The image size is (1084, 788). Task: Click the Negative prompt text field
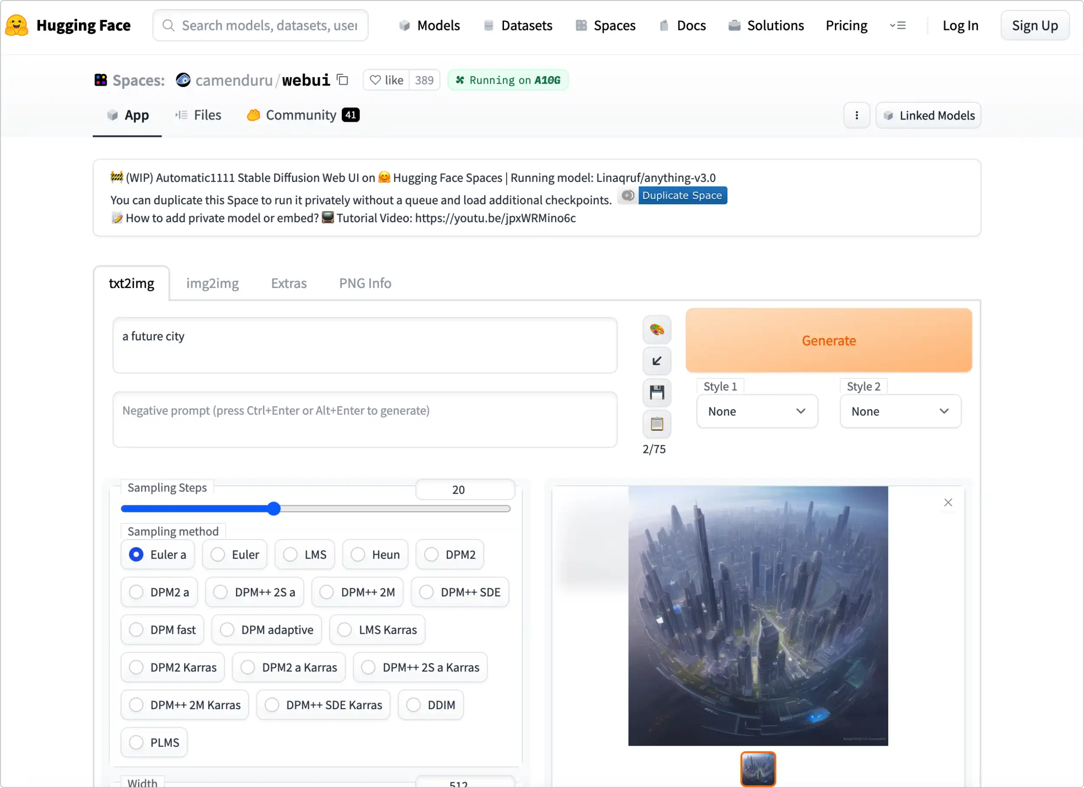tap(365, 419)
